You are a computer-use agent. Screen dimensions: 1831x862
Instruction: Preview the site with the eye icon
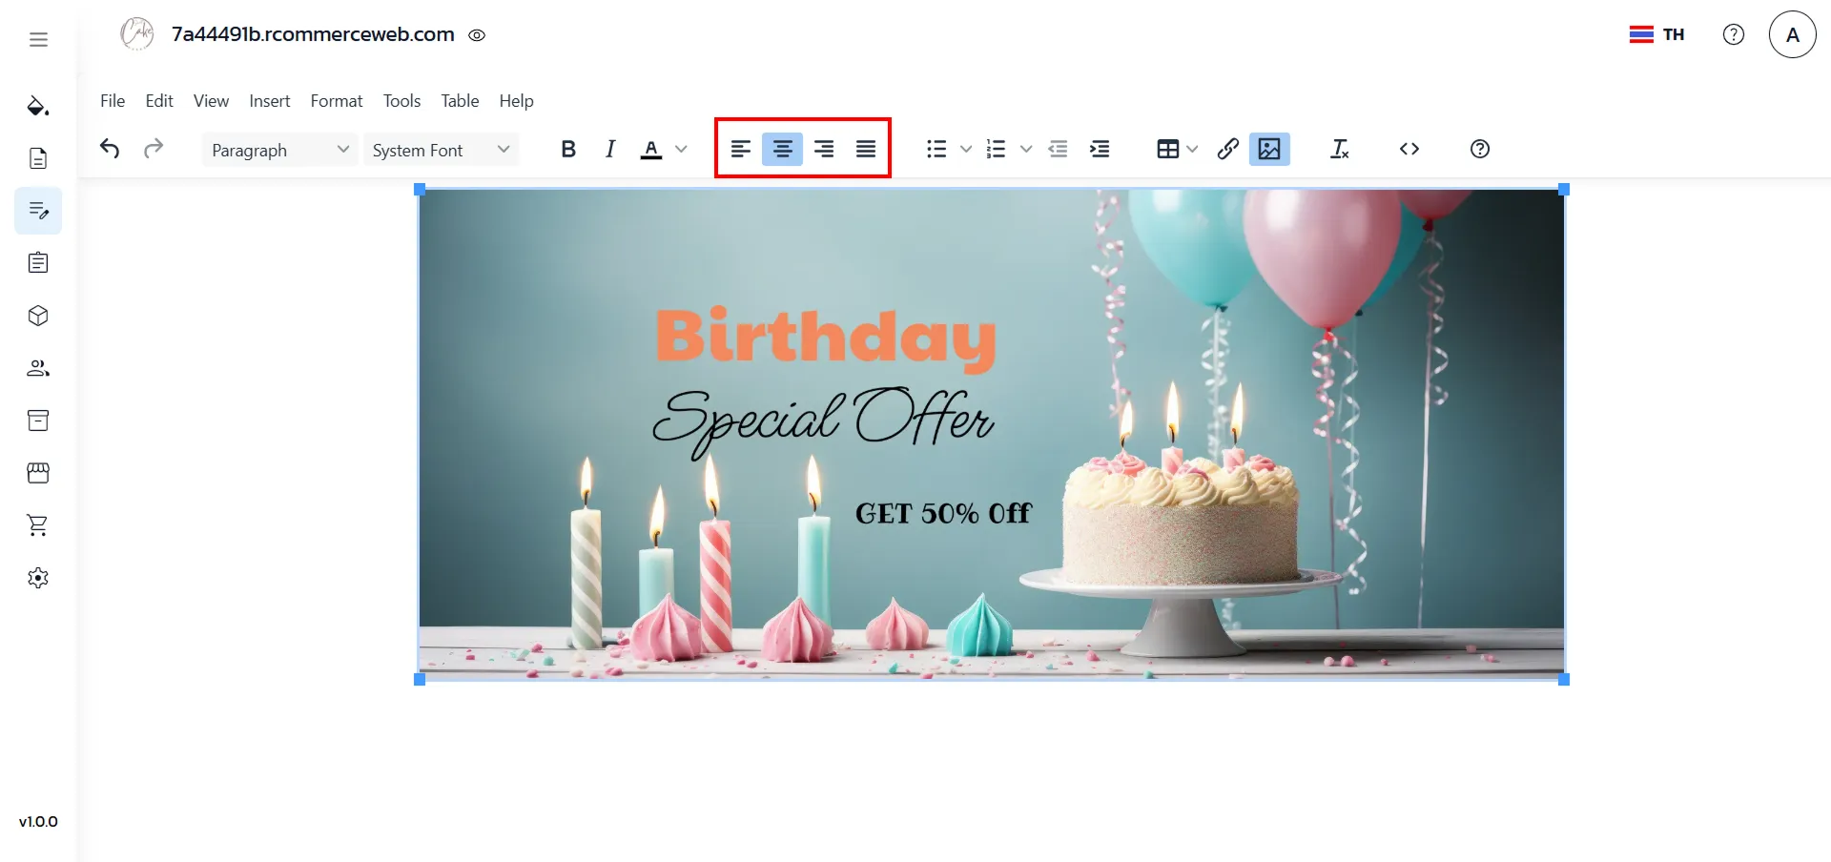point(477,35)
